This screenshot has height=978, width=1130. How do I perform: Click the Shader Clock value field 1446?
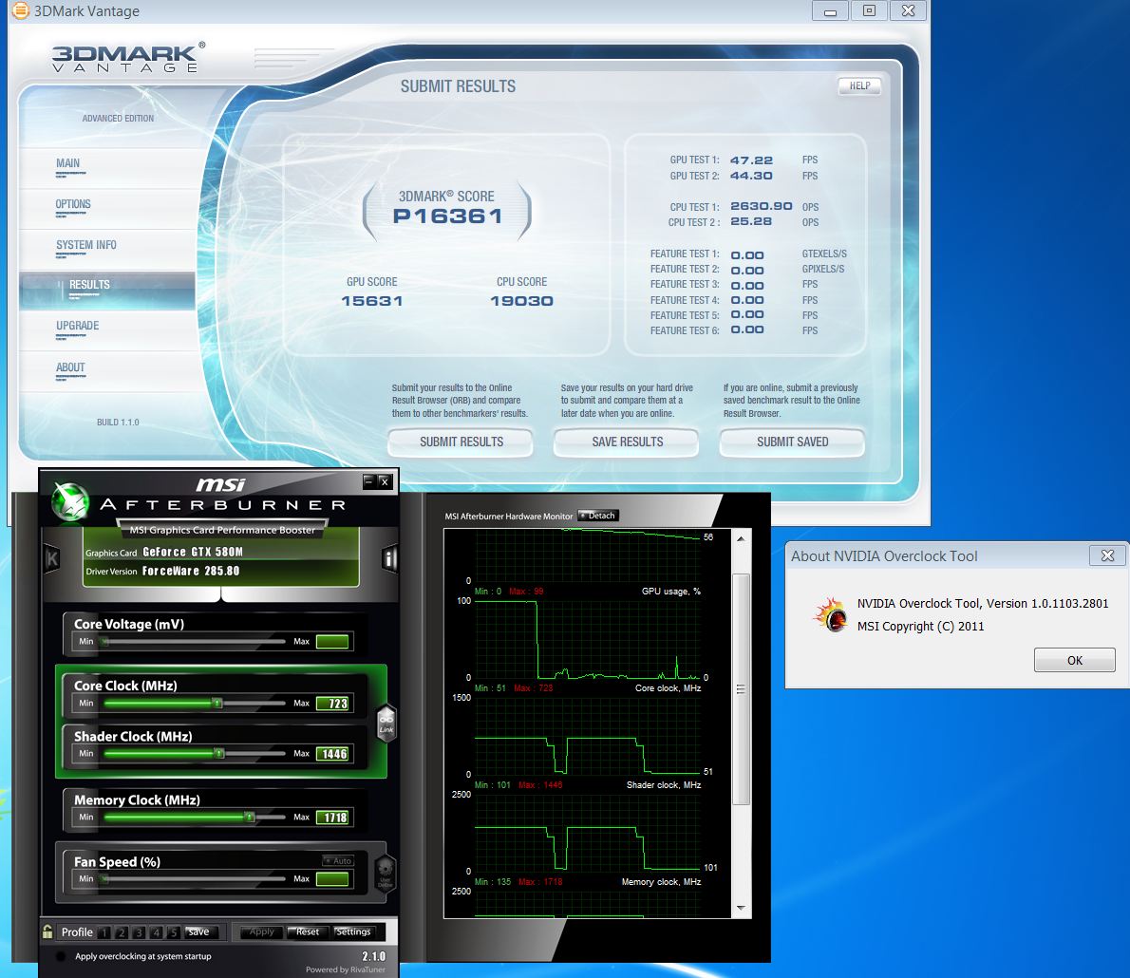point(332,754)
